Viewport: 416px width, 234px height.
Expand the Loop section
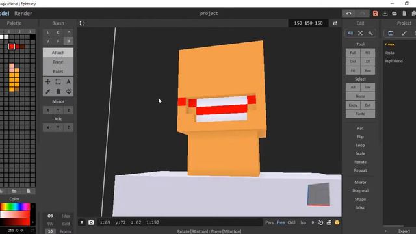(360, 145)
